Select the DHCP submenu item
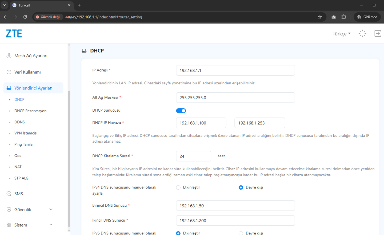 pyautogui.click(x=19, y=99)
